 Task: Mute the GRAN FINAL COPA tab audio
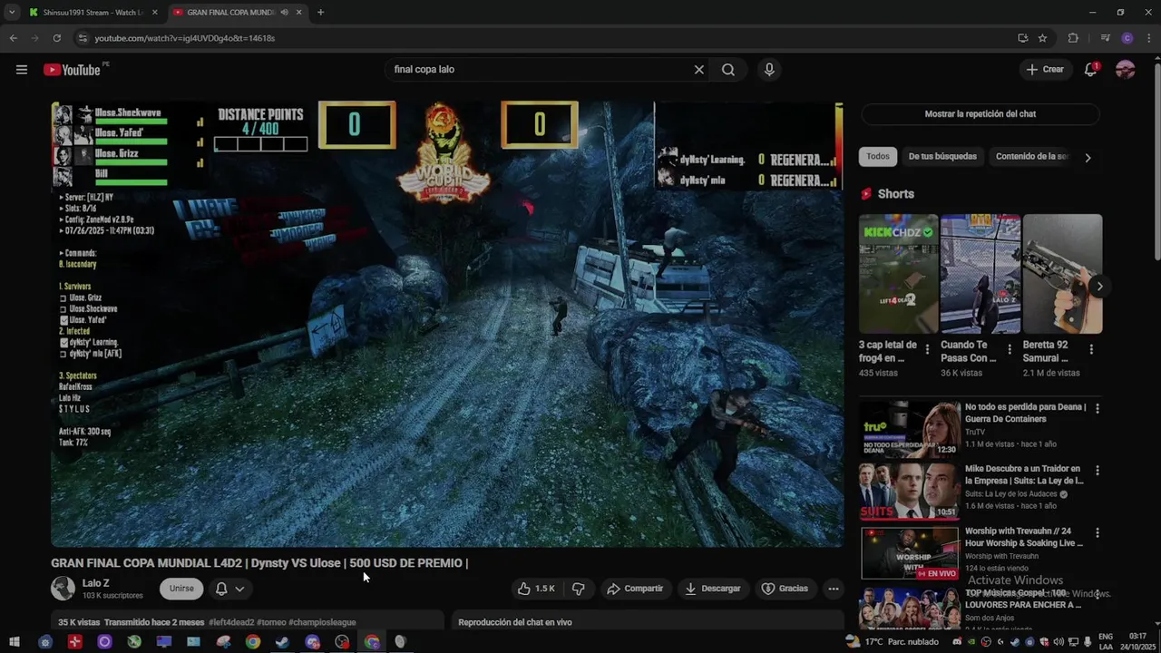[x=284, y=13]
